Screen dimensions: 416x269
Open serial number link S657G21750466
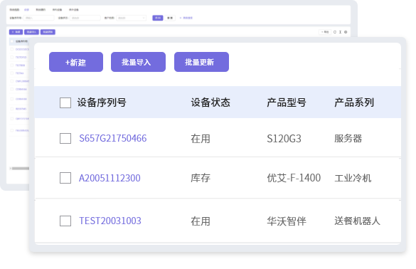point(113,138)
